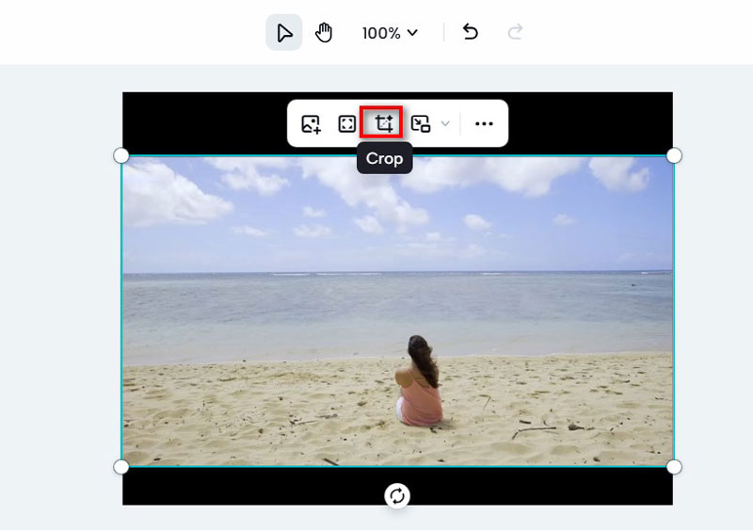Click the bottom-right corner resize handle
Screen dimensions: 753x530
(674, 467)
